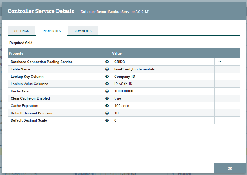The height and width of the screenshot is (175, 247).
Task: Click help icon beside Cache Expiration
Action: point(107,106)
